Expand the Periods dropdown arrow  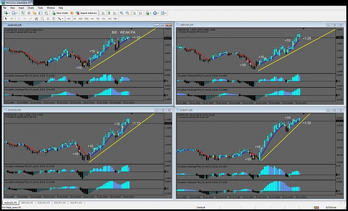[x=158, y=13]
